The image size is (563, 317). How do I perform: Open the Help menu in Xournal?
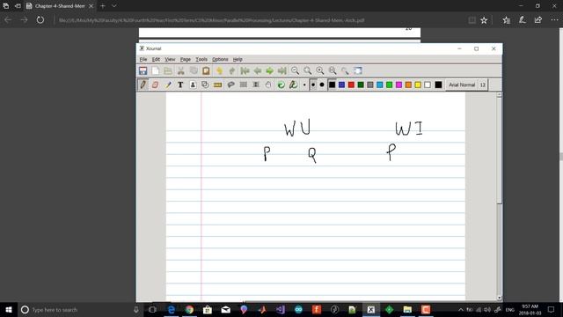[x=238, y=59]
